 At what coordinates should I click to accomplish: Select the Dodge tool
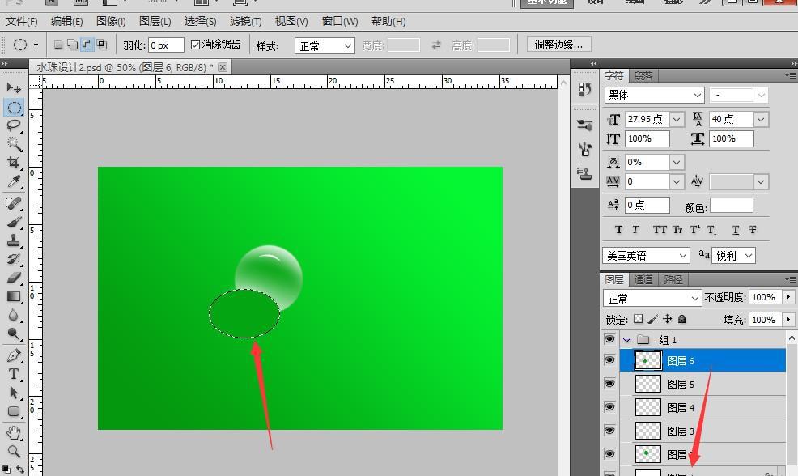click(x=14, y=334)
